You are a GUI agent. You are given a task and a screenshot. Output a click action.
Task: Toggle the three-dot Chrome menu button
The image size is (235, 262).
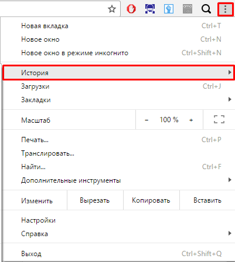(x=225, y=9)
